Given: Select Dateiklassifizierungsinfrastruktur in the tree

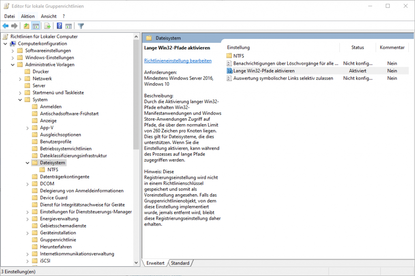Looking at the screenshot, I should (74, 156).
